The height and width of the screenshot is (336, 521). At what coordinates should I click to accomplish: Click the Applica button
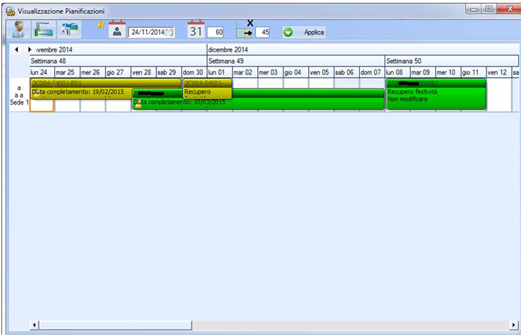click(x=305, y=33)
